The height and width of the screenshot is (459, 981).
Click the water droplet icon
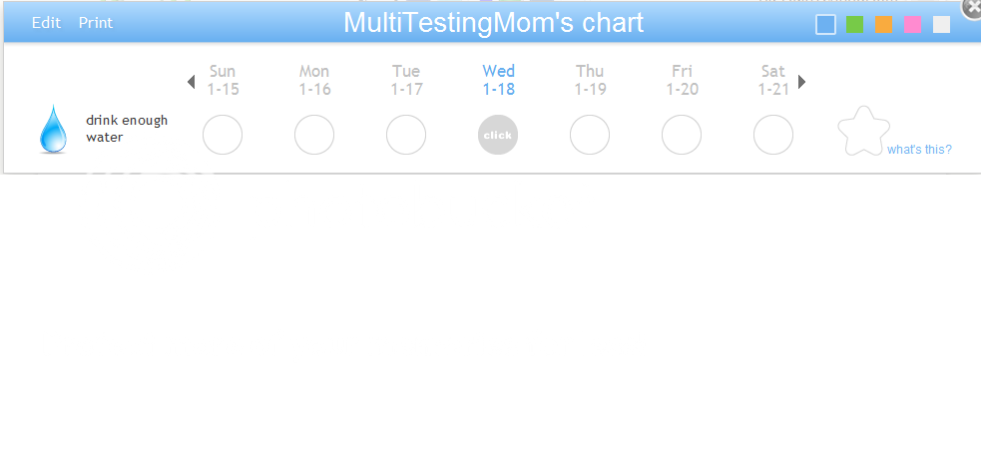point(53,130)
